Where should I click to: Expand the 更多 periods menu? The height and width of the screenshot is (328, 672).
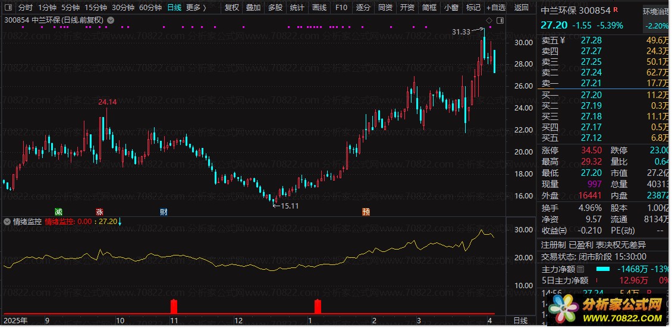196,7
